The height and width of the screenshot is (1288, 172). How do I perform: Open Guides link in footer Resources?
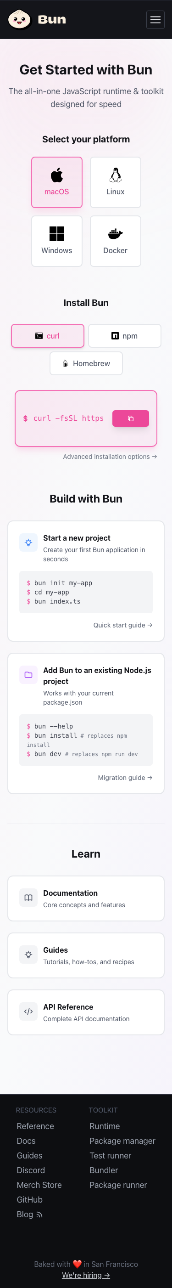29,1156
